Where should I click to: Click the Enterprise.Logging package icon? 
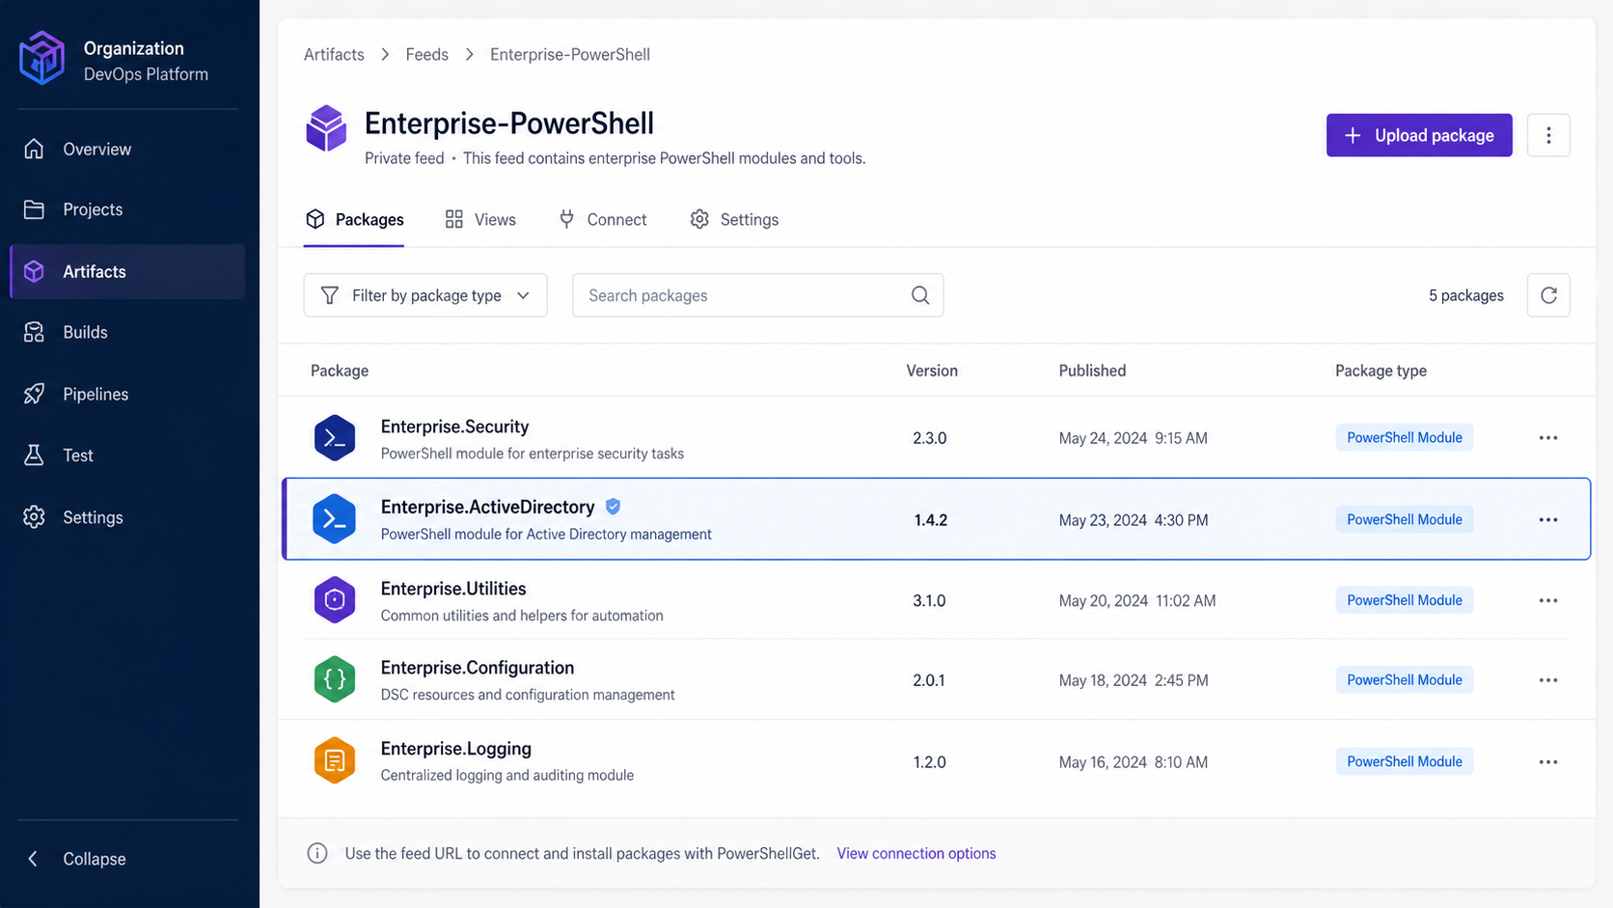tap(335, 761)
